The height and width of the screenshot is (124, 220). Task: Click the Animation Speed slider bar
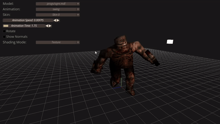coord(28,20)
